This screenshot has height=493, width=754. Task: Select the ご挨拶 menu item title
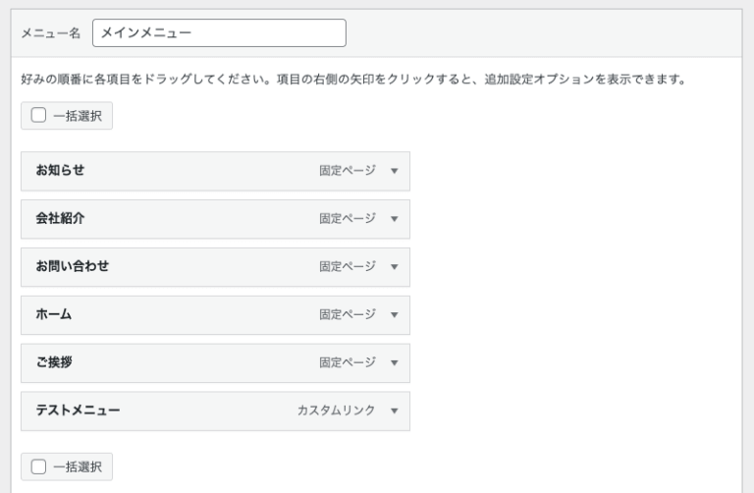click(53, 362)
